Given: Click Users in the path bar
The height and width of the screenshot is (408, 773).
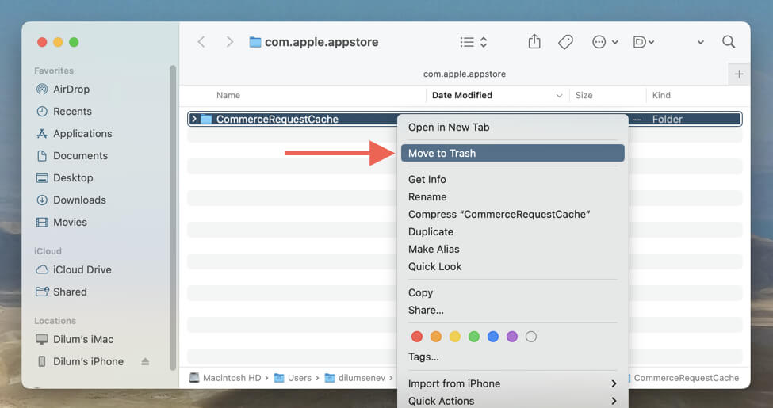Looking at the screenshot, I should pyautogui.click(x=293, y=378).
